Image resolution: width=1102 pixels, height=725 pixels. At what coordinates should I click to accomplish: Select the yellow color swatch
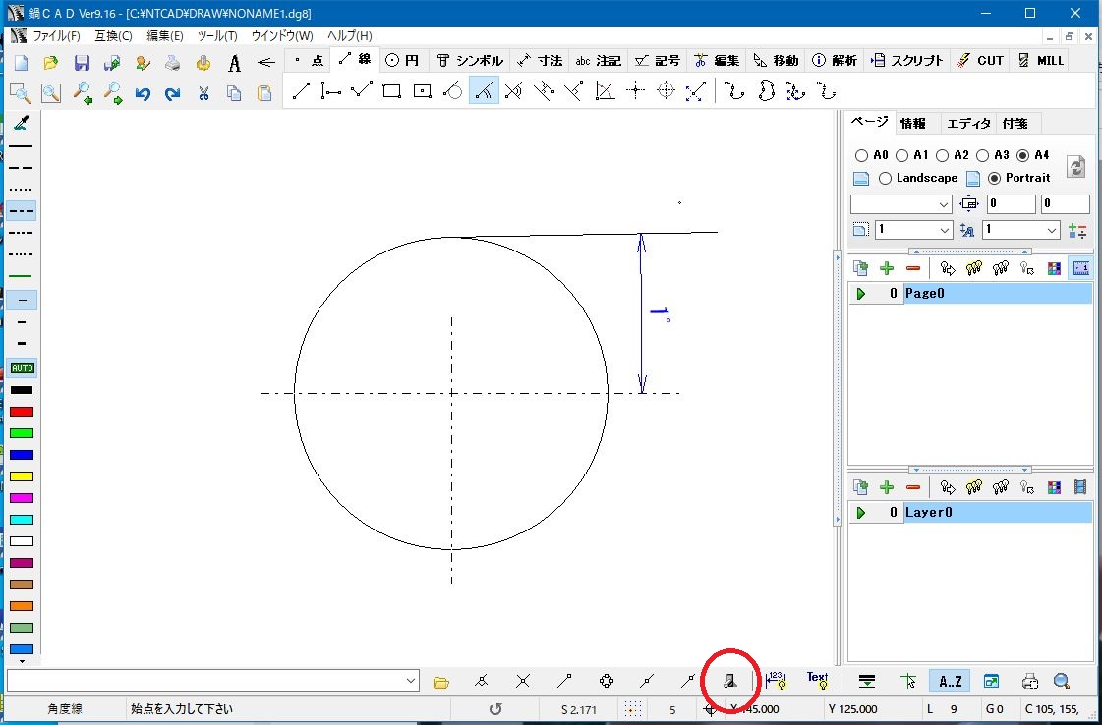click(22, 476)
